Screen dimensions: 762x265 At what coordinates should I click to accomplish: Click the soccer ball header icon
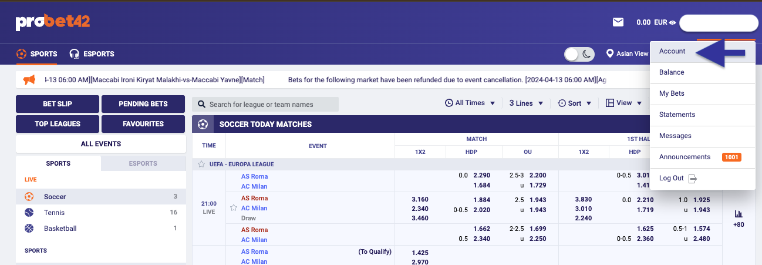[203, 125]
